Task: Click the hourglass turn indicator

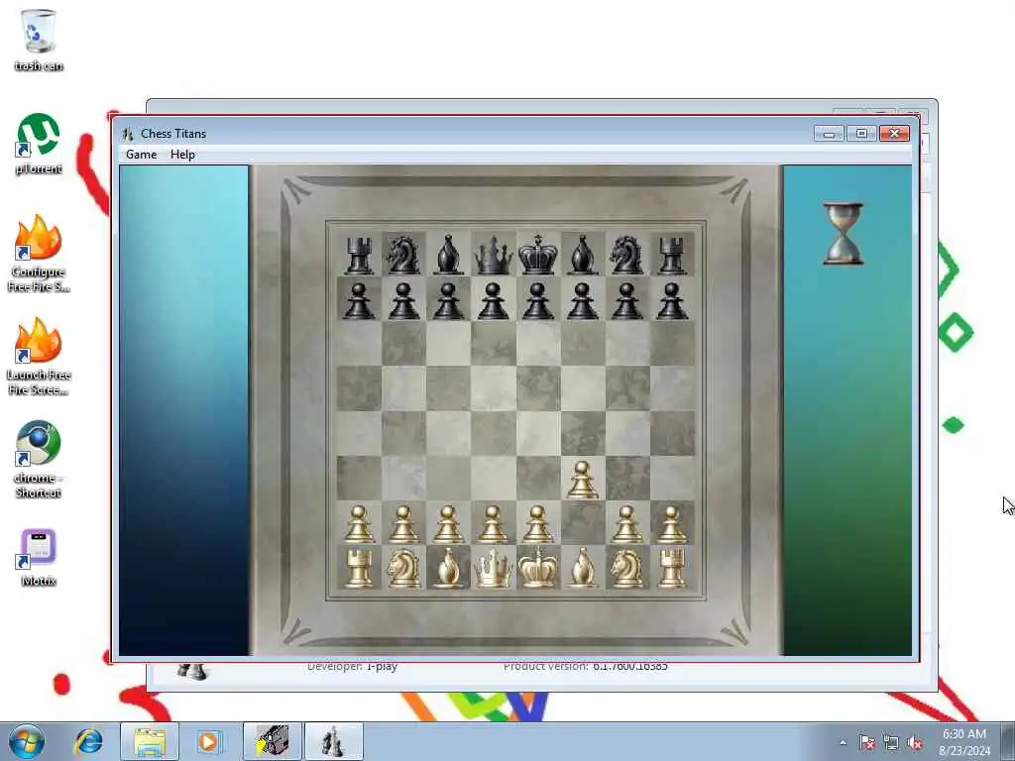Action: (844, 234)
